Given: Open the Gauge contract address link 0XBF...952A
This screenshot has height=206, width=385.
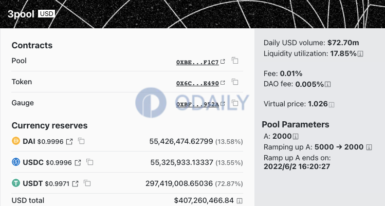Looking at the screenshot, I should click(x=198, y=104).
